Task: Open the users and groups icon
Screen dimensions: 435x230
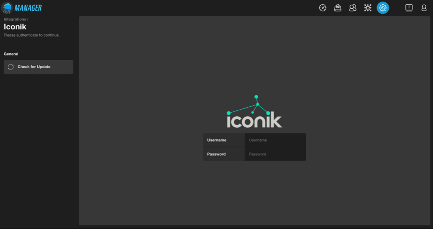Action: click(353, 8)
